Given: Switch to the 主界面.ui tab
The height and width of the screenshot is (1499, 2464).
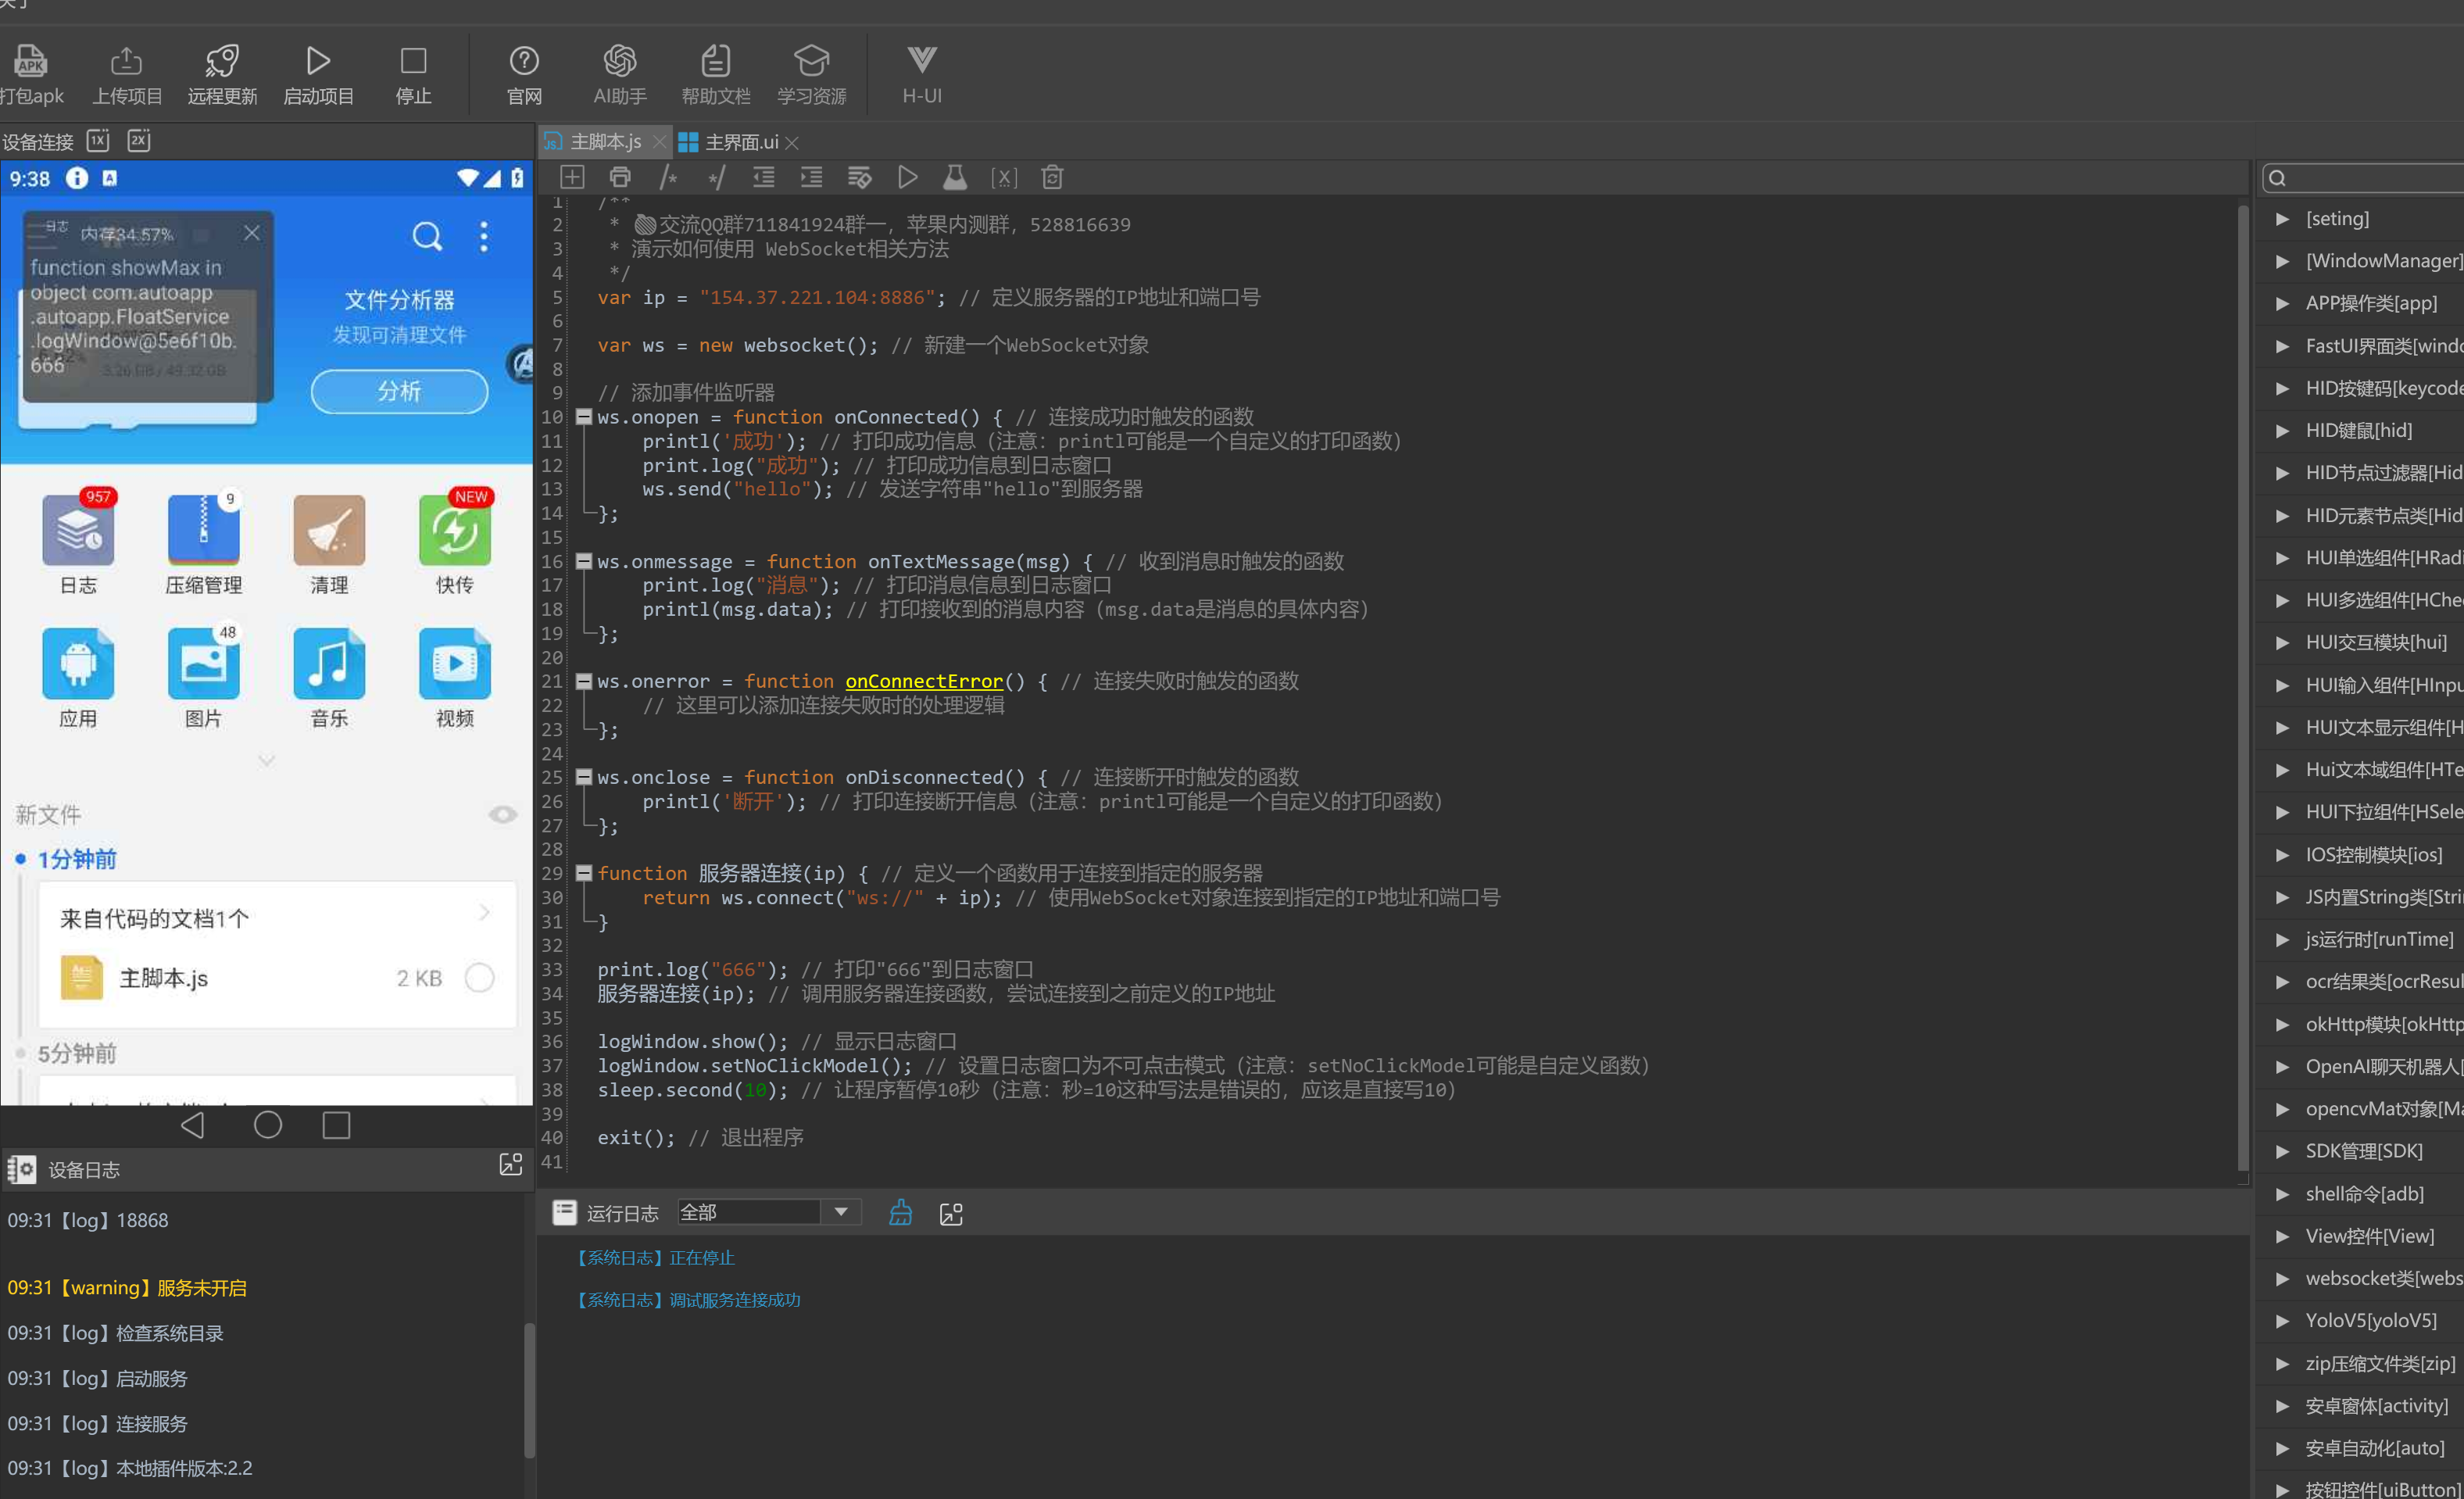Looking at the screenshot, I should 740,142.
